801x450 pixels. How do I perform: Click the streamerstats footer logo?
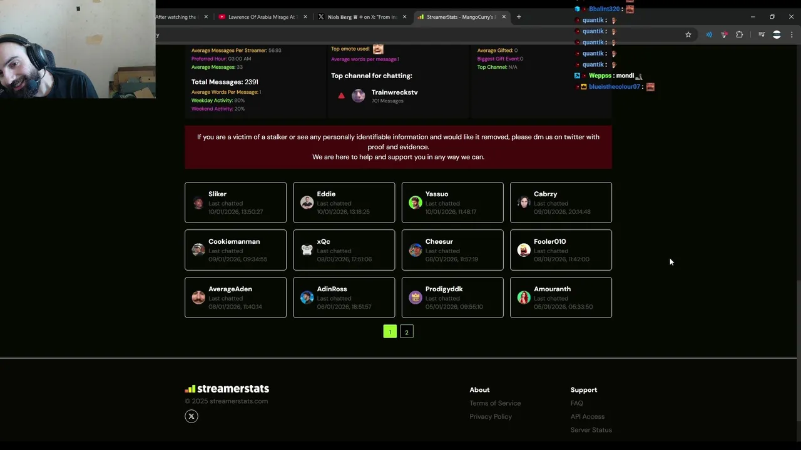(227, 389)
